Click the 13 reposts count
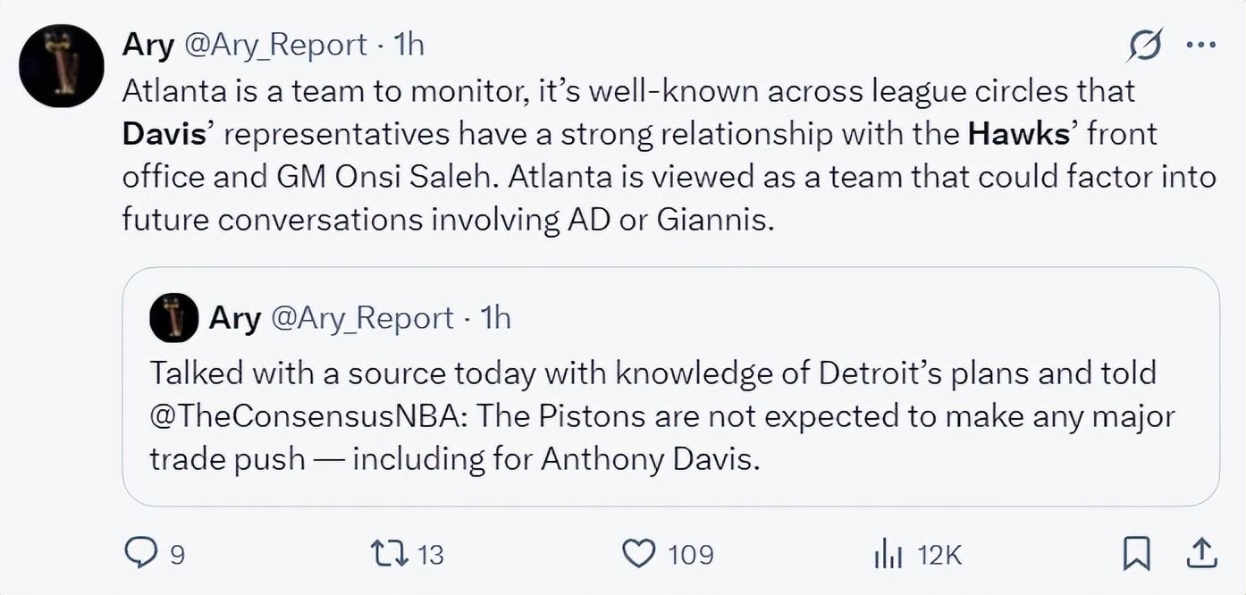This screenshot has width=1246, height=595. pyautogui.click(x=431, y=555)
